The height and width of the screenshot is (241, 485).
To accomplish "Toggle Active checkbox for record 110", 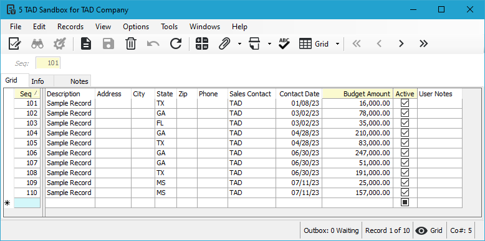I will pos(405,193).
